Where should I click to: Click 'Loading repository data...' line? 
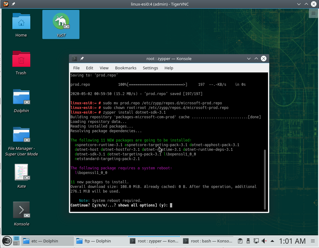point(99,122)
